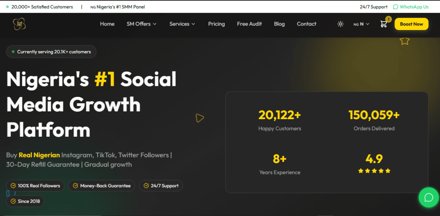
Task: Go to the Home page
Action: [x=107, y=24]
